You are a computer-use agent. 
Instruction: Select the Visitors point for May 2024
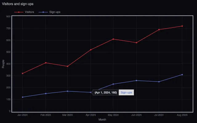tap(113, 39)
